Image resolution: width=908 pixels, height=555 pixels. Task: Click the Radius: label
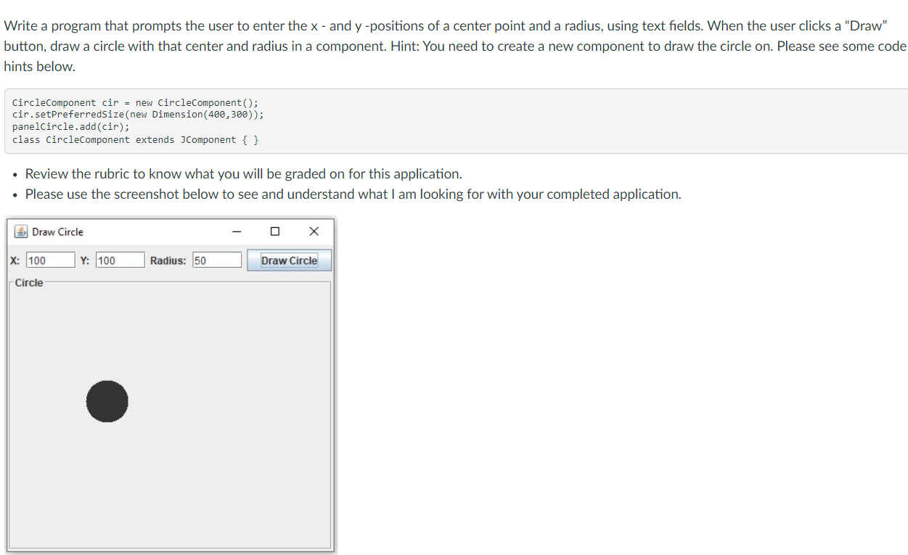coord(168,260)
